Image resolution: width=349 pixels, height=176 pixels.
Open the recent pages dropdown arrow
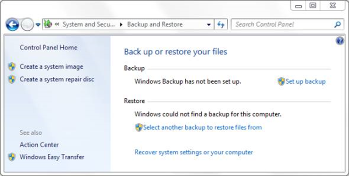38,25
